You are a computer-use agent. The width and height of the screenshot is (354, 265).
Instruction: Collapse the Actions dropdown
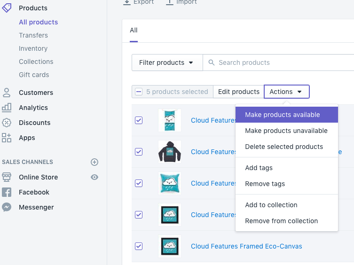[x=286, y=92]
